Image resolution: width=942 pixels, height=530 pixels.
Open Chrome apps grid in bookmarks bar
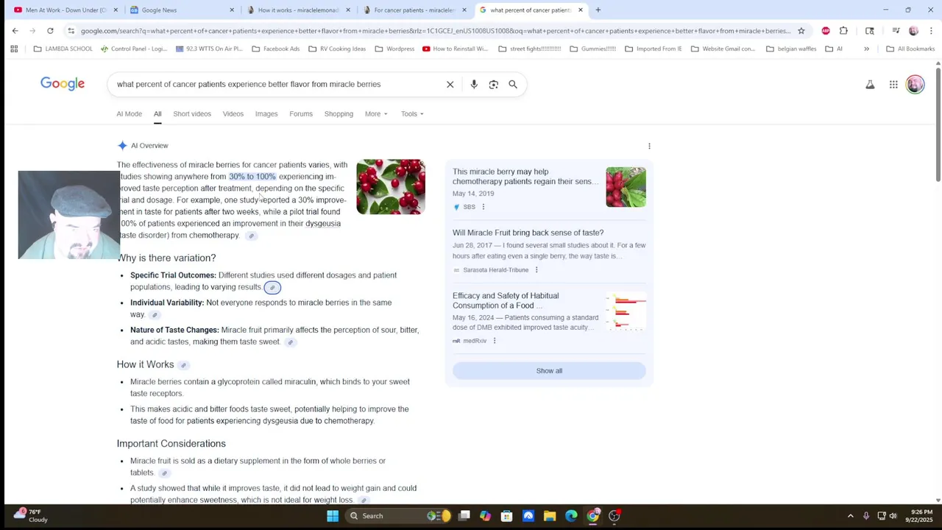pos(14,49)
